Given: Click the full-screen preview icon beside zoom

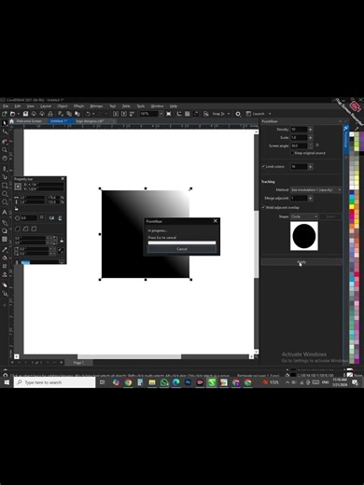Looking at the screenshot, I should (x=169, y=114).
